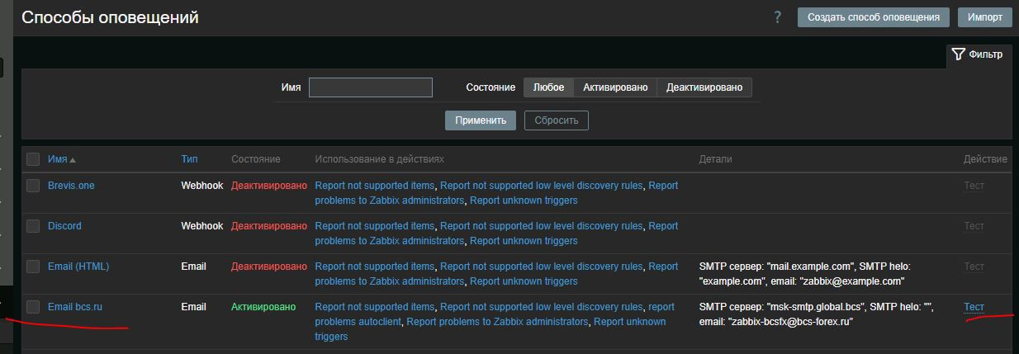Focus the Имя filter text field
This screenshot has height=354, width=1019.
[370, 87]
